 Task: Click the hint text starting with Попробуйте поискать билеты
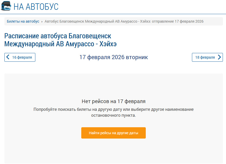click(114, 110)
